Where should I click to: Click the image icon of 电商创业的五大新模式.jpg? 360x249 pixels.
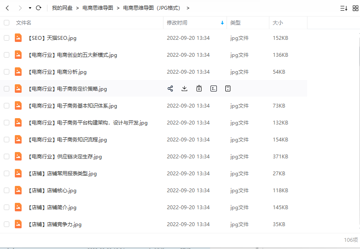click(18, 55)
